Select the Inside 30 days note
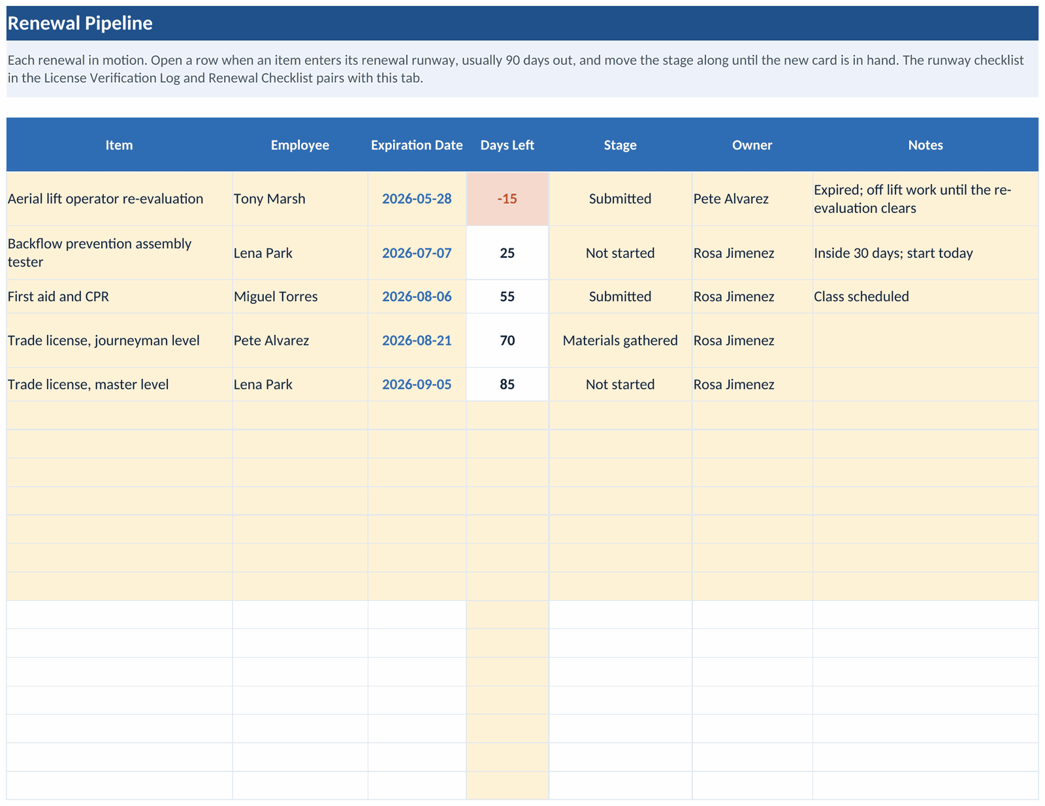The height and width of the screenshot is (806, 1045). click(x=925, y=253)
